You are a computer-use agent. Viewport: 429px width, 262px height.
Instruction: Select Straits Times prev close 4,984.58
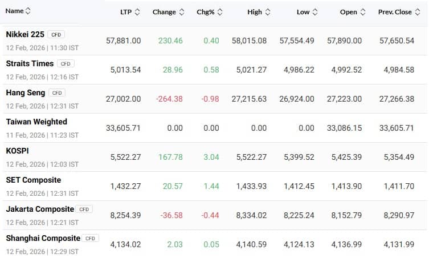click(x=399, y=70)
